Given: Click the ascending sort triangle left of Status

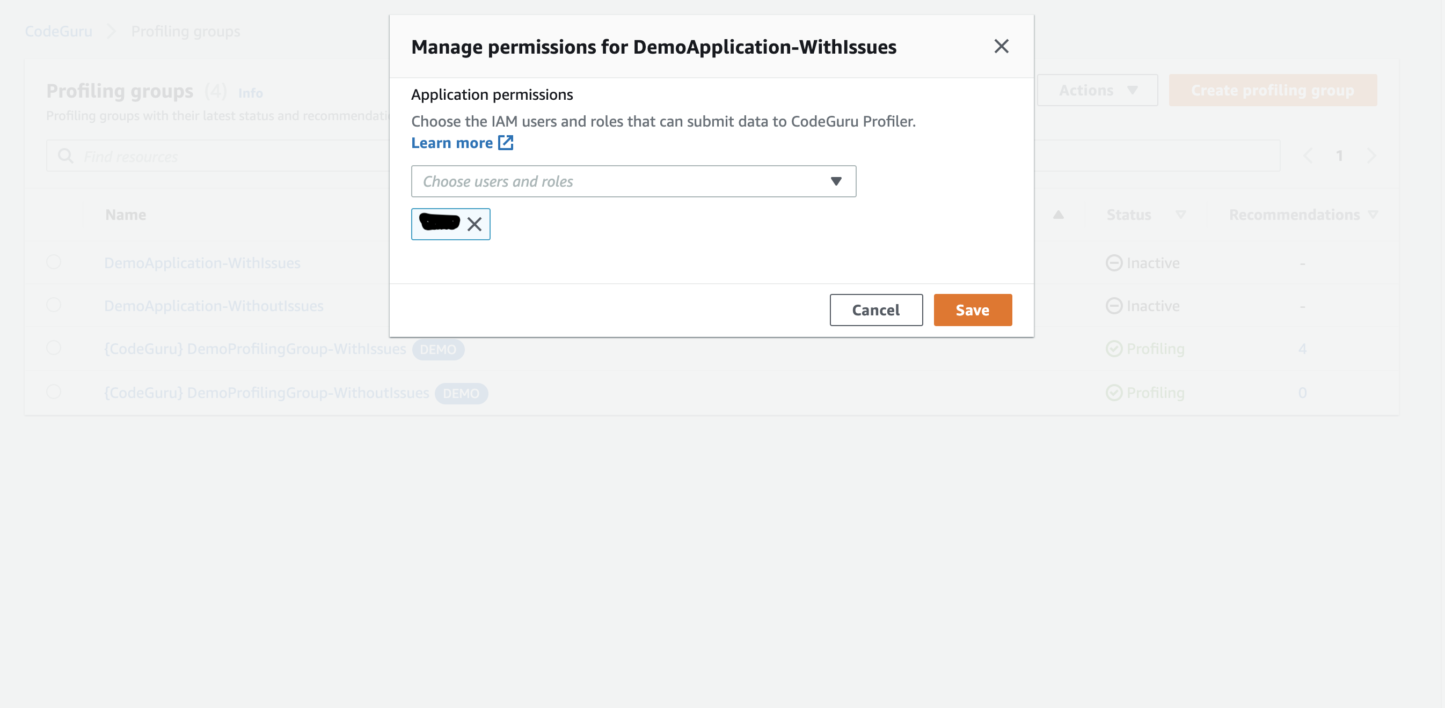Looking at the screenshot, I should (x=1058, y=215).
